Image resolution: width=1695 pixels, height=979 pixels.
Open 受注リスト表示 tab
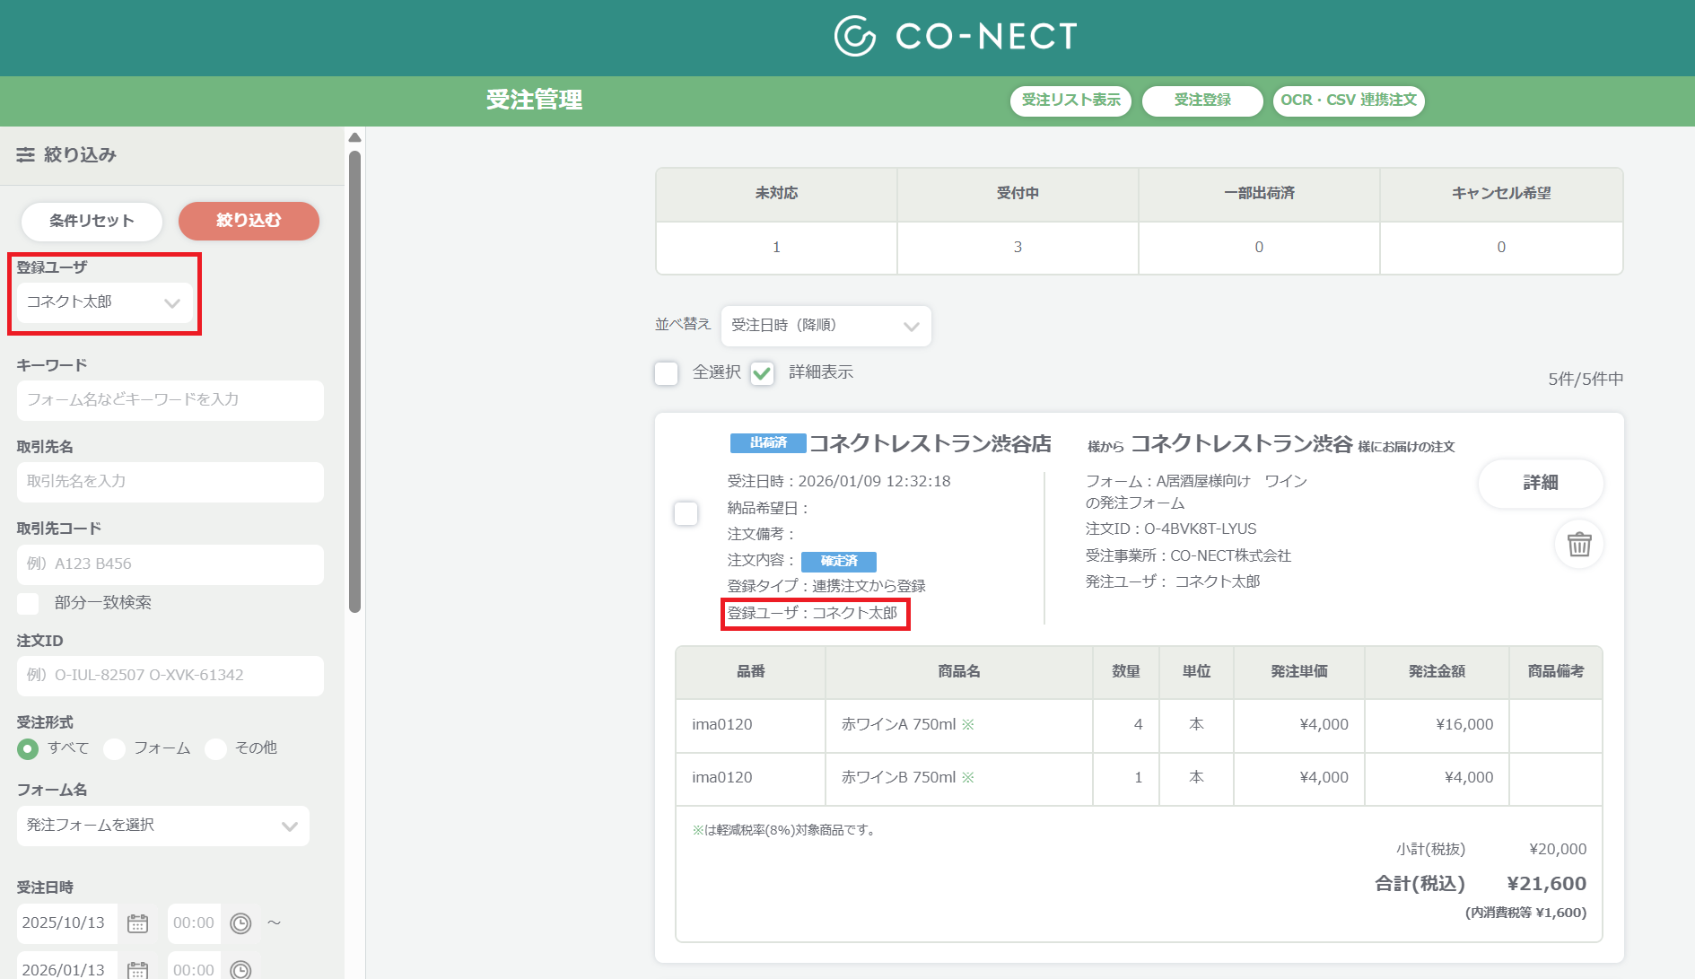1070,101
